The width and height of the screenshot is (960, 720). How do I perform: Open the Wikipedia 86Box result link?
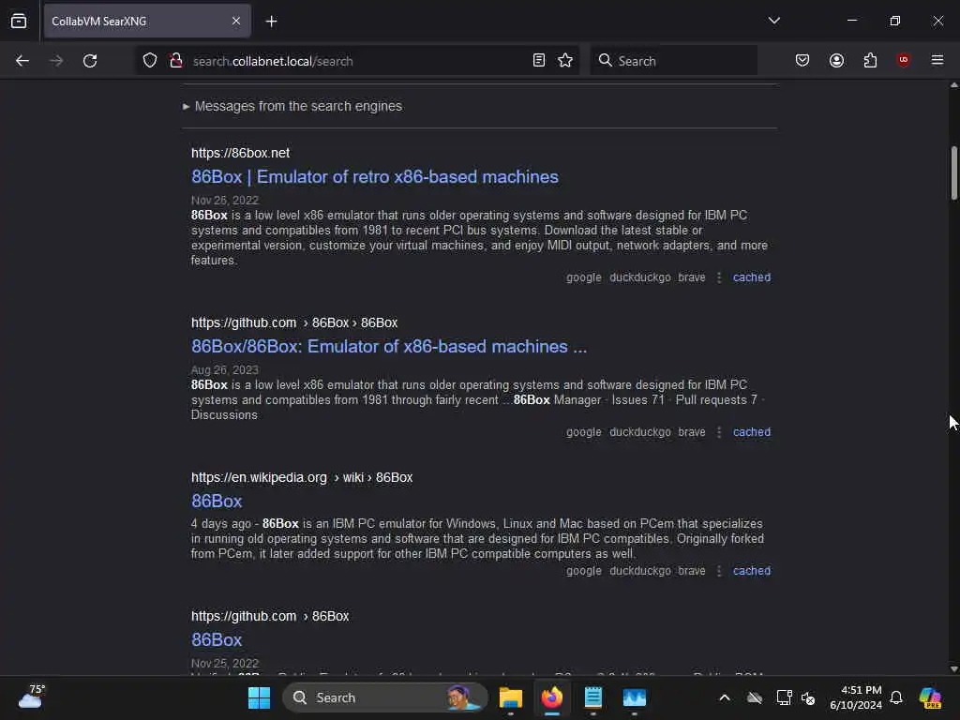[x=217, y=502]
